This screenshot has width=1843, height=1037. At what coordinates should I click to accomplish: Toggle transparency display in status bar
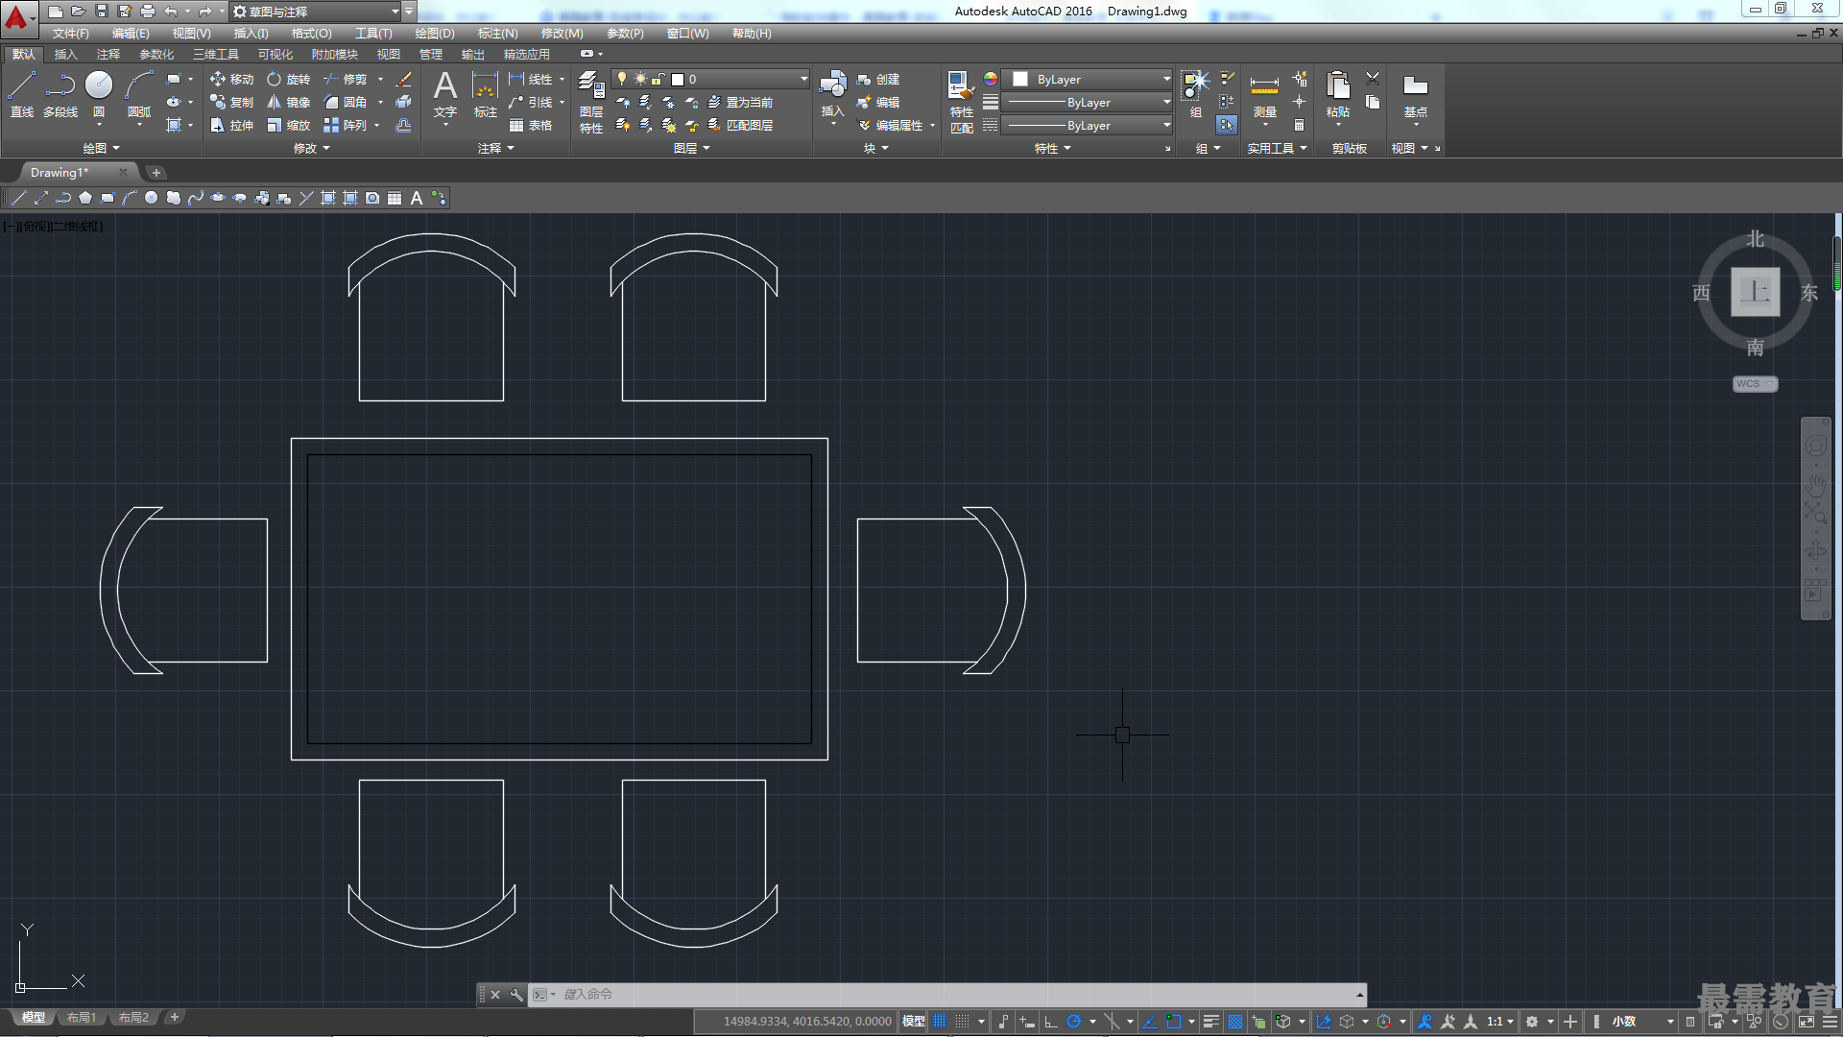[1235, 1022]
